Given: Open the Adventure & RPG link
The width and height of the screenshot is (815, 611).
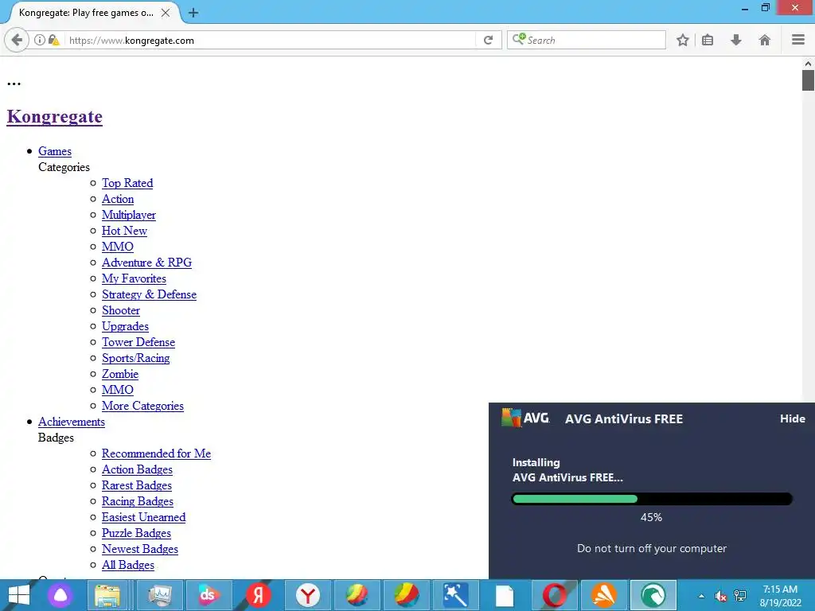Looking at the screenshot, I should 146,263.
